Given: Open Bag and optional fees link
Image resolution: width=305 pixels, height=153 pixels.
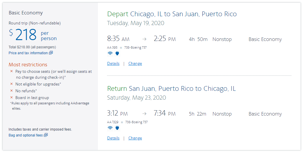Looking at the screenshot, I should pos(26,135).
